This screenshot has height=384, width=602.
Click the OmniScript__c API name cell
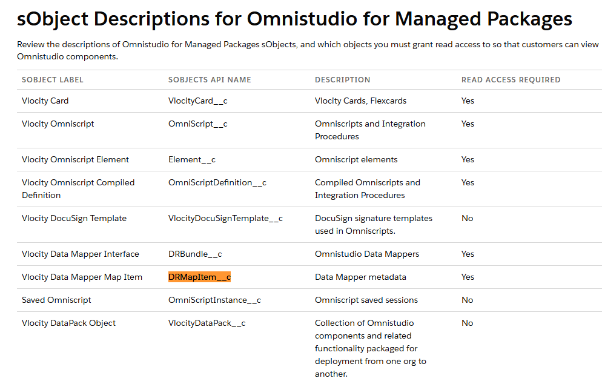[x=197, y=124]
